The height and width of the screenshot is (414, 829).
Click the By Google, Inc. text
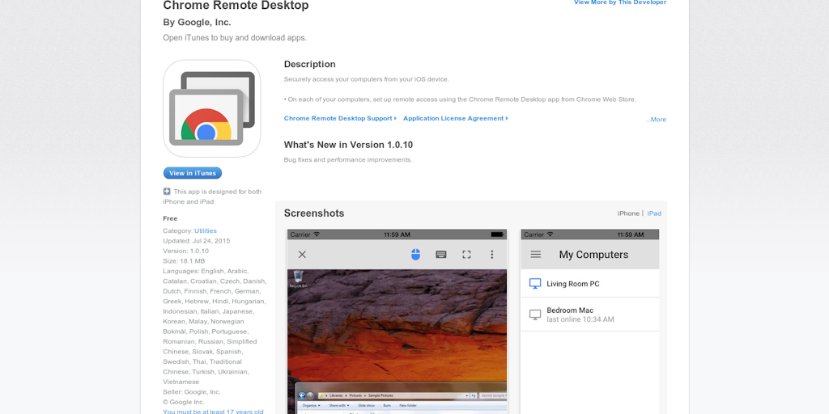(198, 22)
